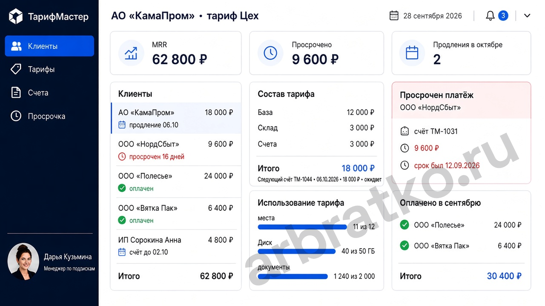Click the calendar icon beside 28 сентября 2026
Screen dimensions: 545x306
point(394,16)
